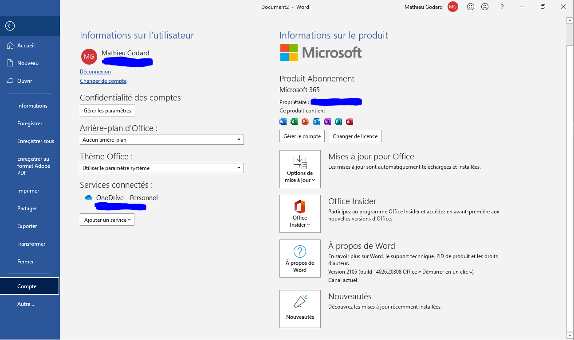Click the PowerPoint app icon
574x340 pixels.
pos(305,122)
